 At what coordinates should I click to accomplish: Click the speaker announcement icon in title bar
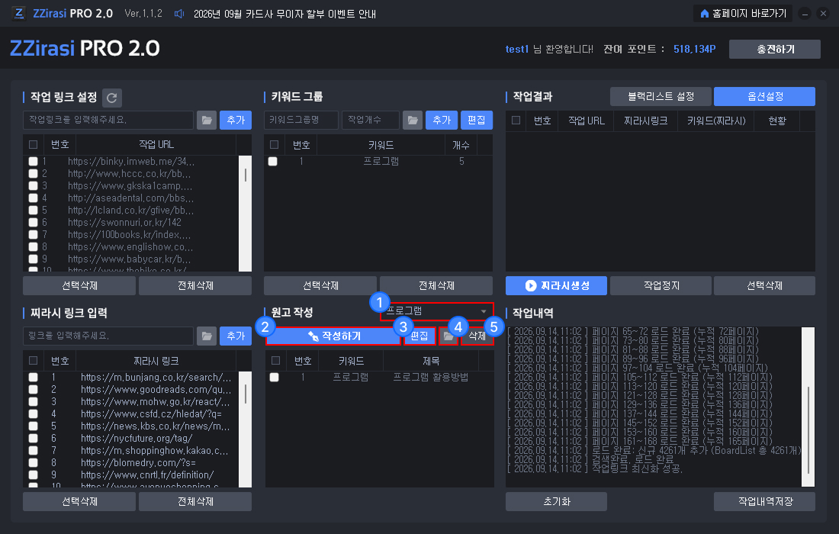tap(179, 14)
